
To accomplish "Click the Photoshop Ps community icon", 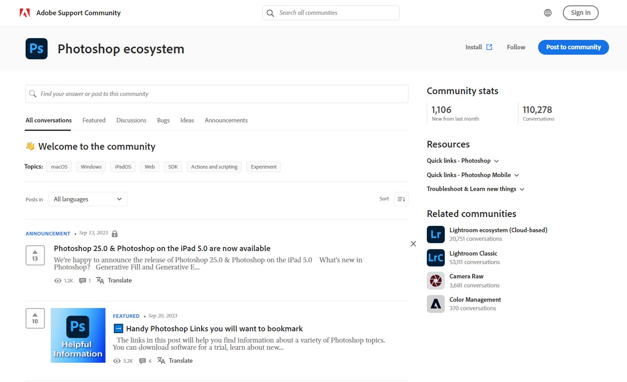I will tap(36, 49).
